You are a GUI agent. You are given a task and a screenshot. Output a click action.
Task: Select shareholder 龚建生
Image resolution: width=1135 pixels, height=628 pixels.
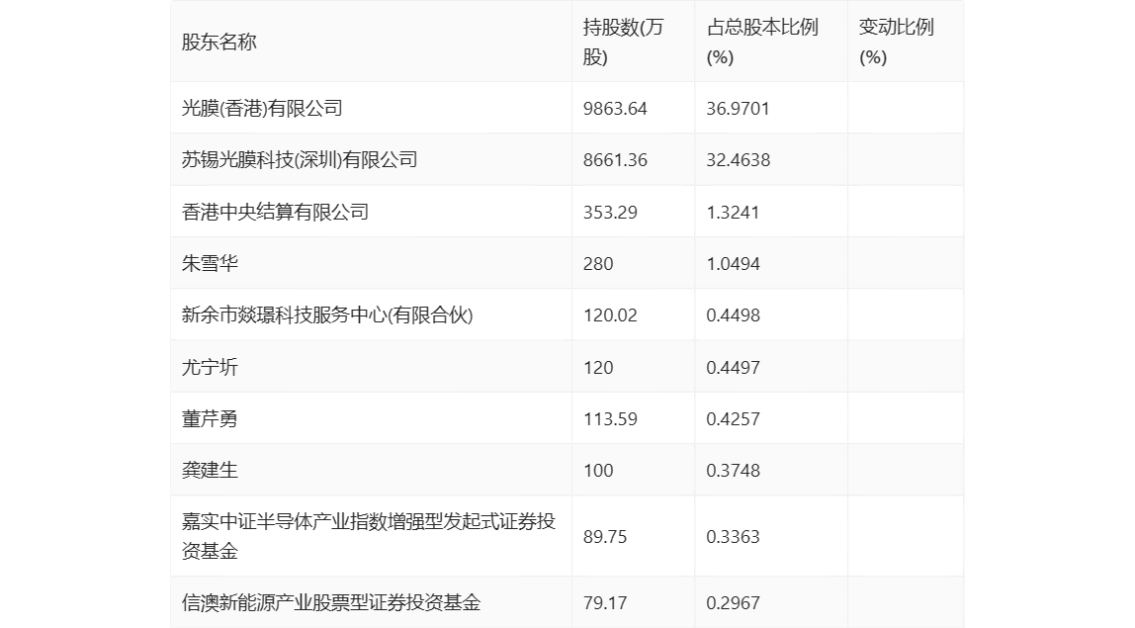pyautogui.click(x=210, y=470)
